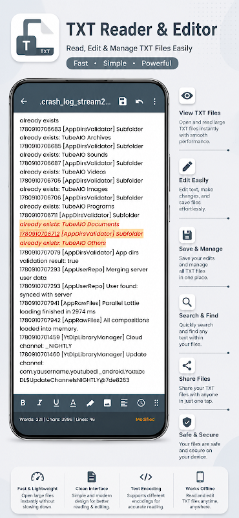This screenshot has width=239, height=518.
Task: Open the text color tool
Action: [73, 403]
